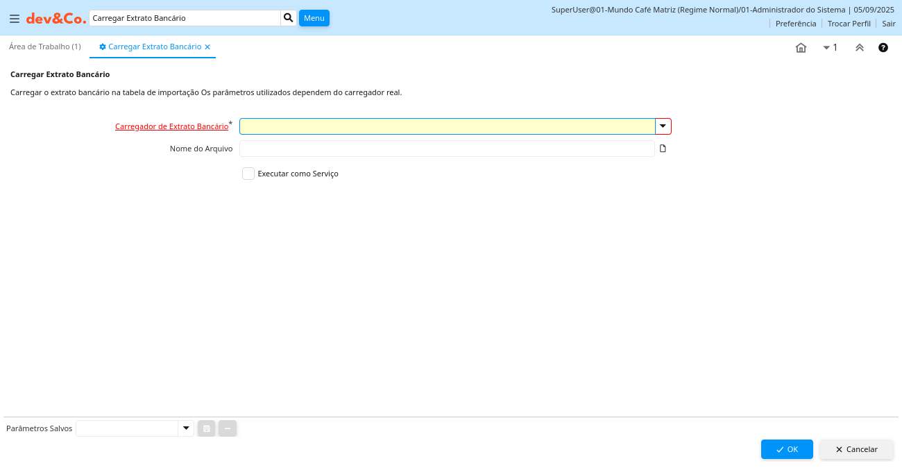
Task: Switch to Área de Trabalho tab
Action: [45, 47]
